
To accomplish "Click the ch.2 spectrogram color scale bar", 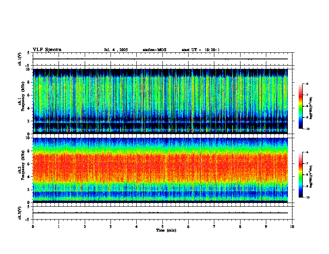I will coord(300,175).
